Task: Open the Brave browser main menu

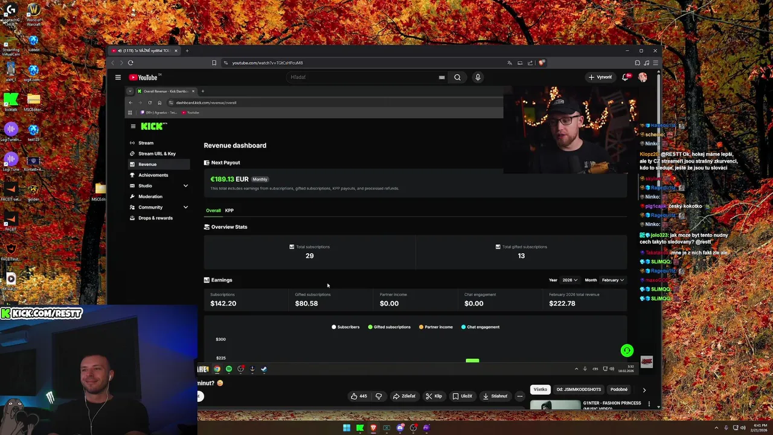Action: tap(656, 63)
